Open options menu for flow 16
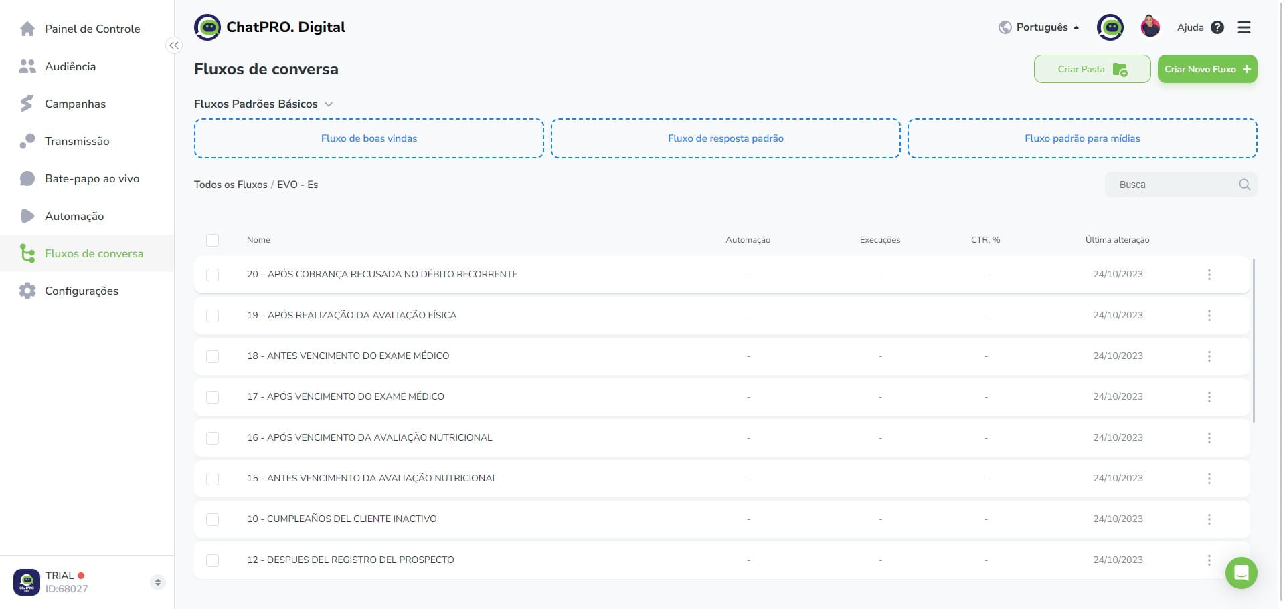Viewport: 1285px width, 609px height. coord(1209,438)
